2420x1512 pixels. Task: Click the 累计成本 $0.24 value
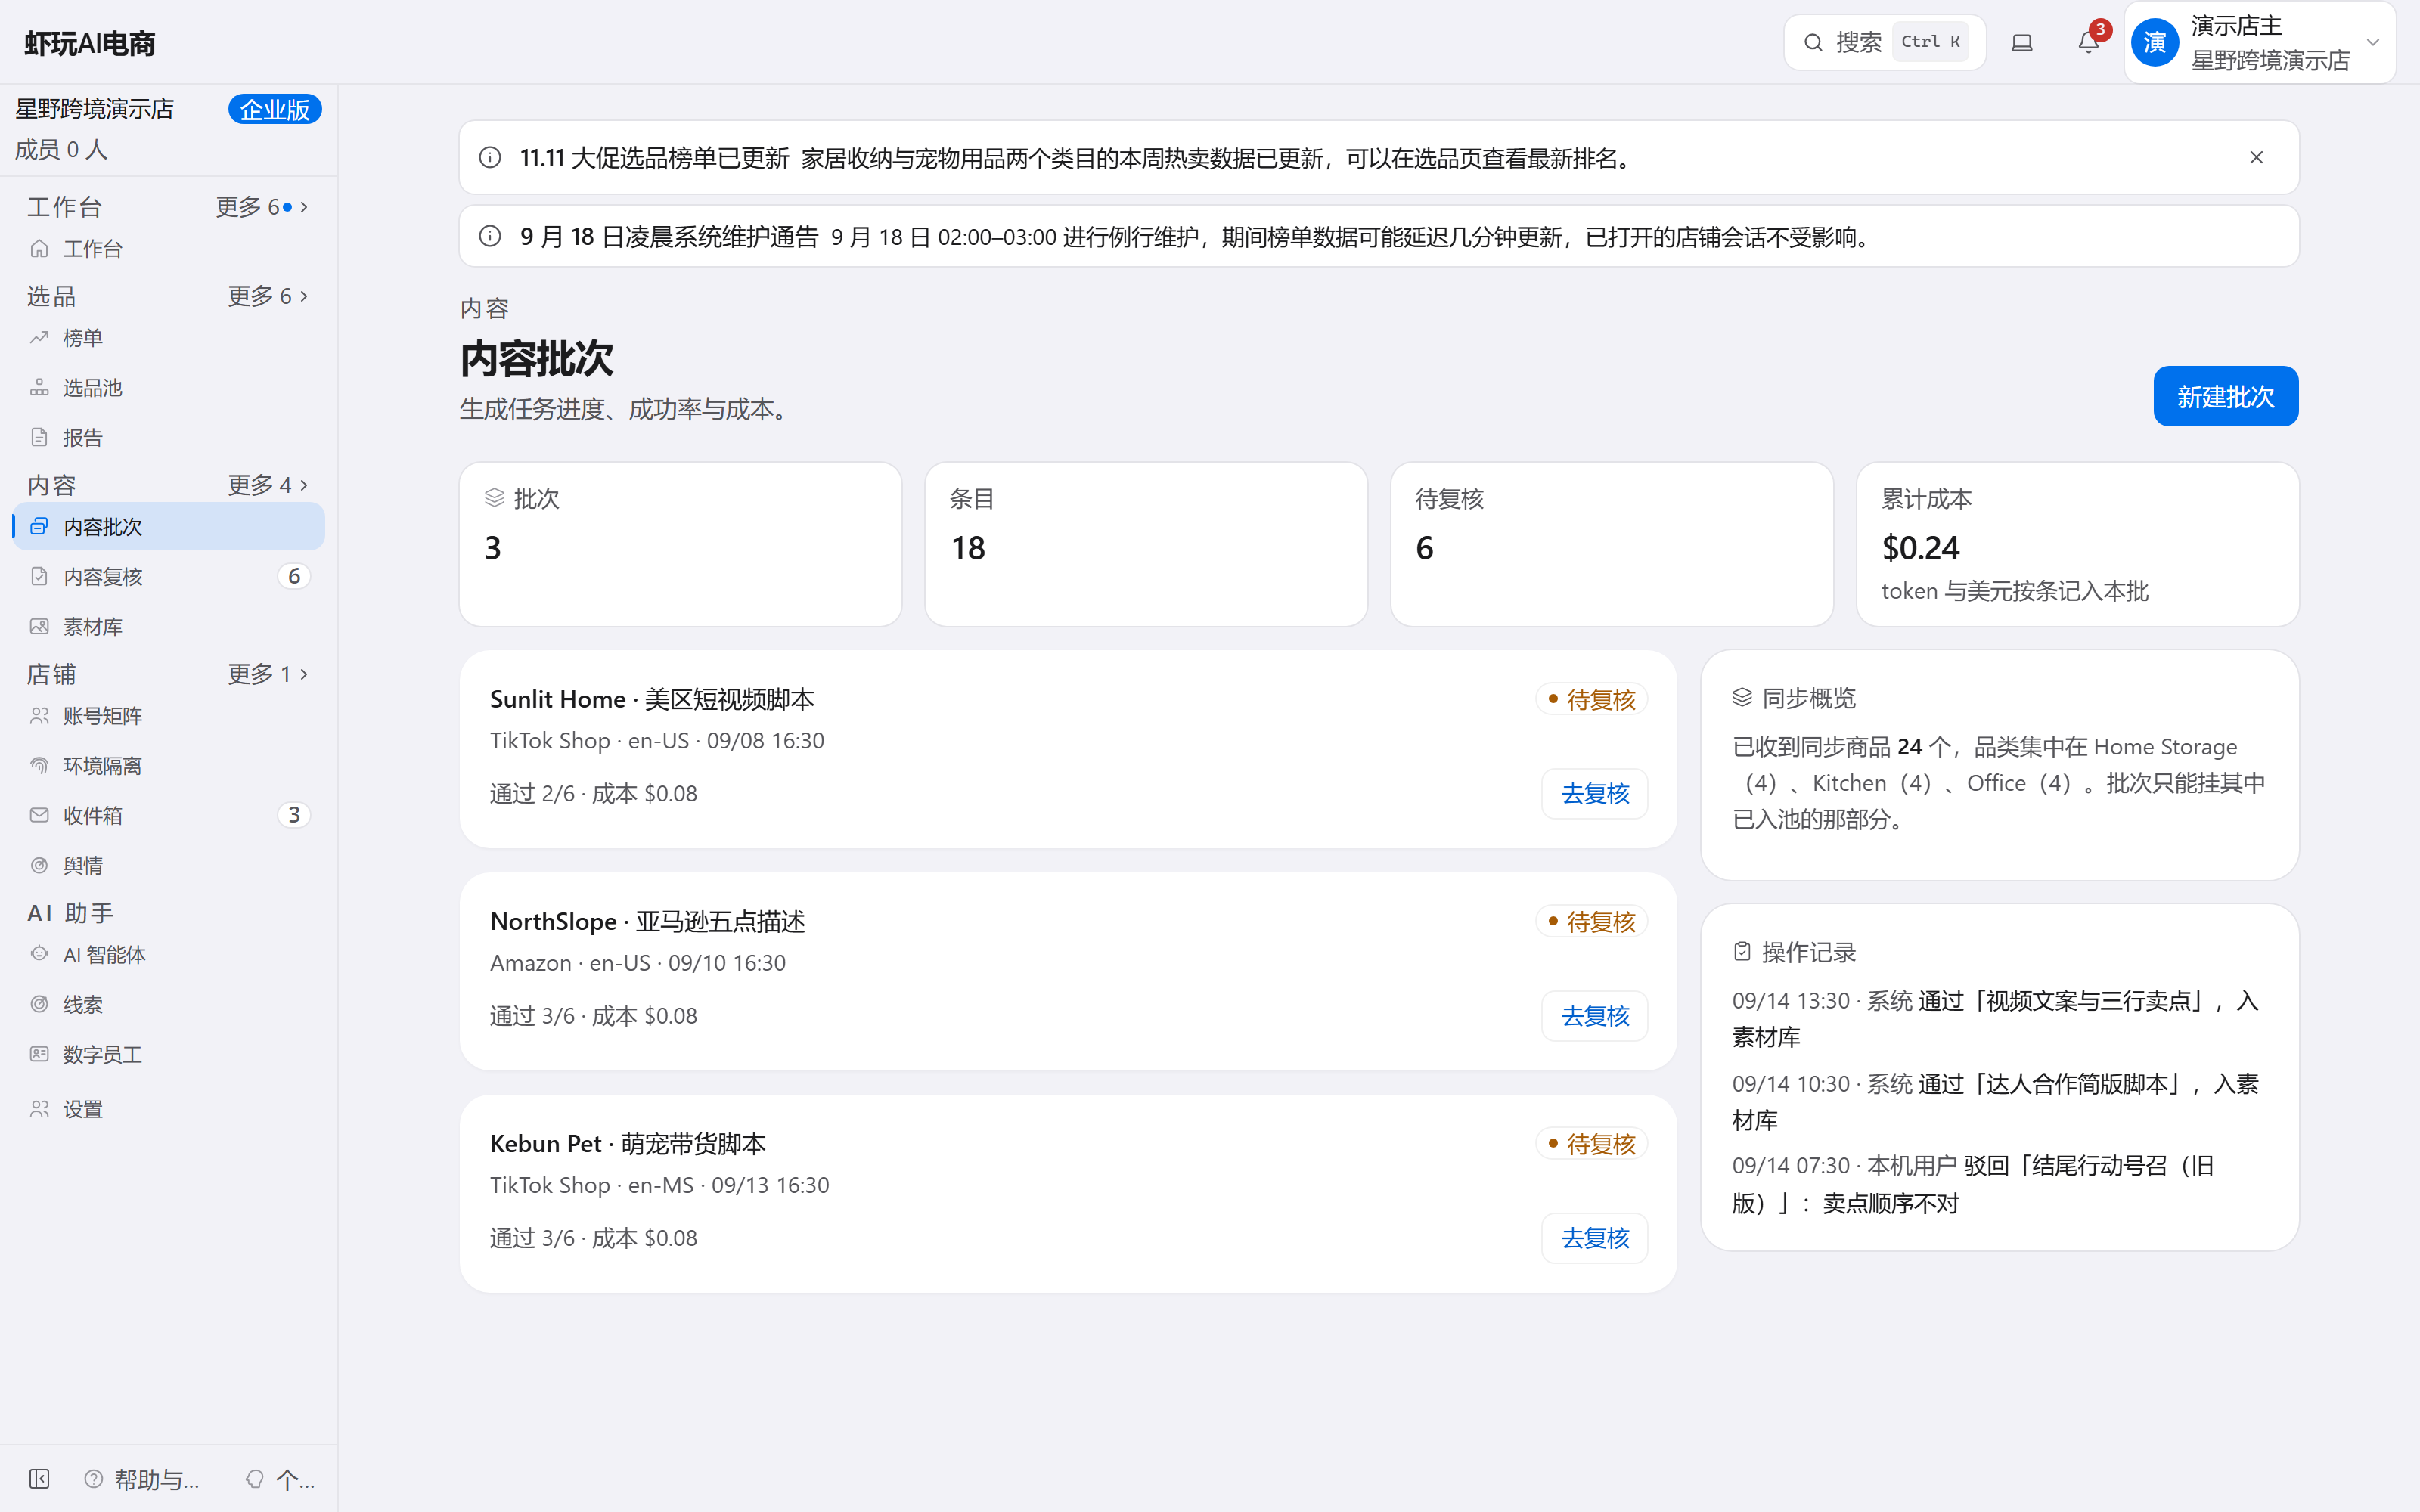point(1920,548)
